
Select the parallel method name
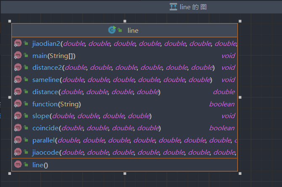point(43,140)
